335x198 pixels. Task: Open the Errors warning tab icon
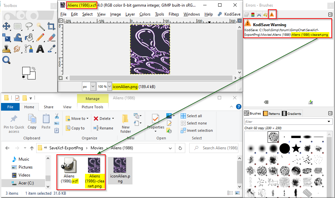[x=272, y=15]
